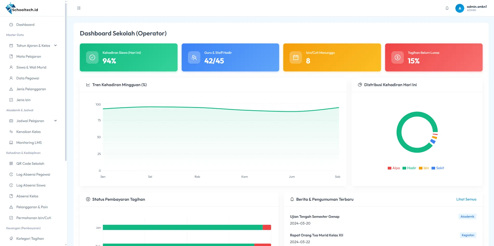
Task: Click the line chart icon beside Tren Kehadiran Mingguan
Action: tap(88, 85)
